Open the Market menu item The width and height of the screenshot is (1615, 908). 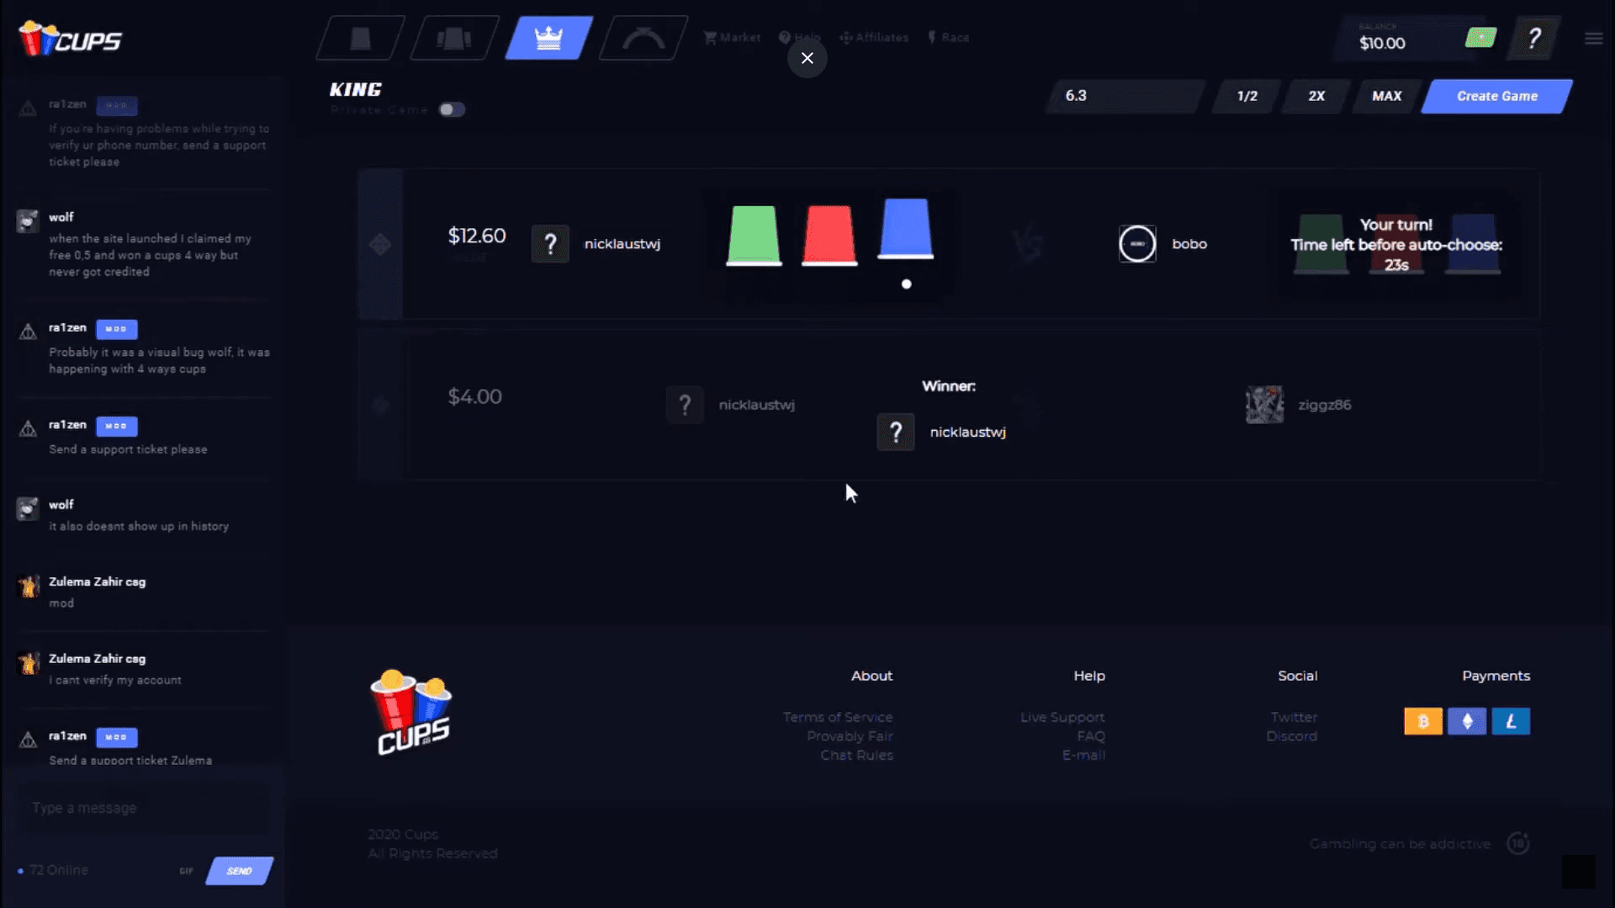(732, 38)
